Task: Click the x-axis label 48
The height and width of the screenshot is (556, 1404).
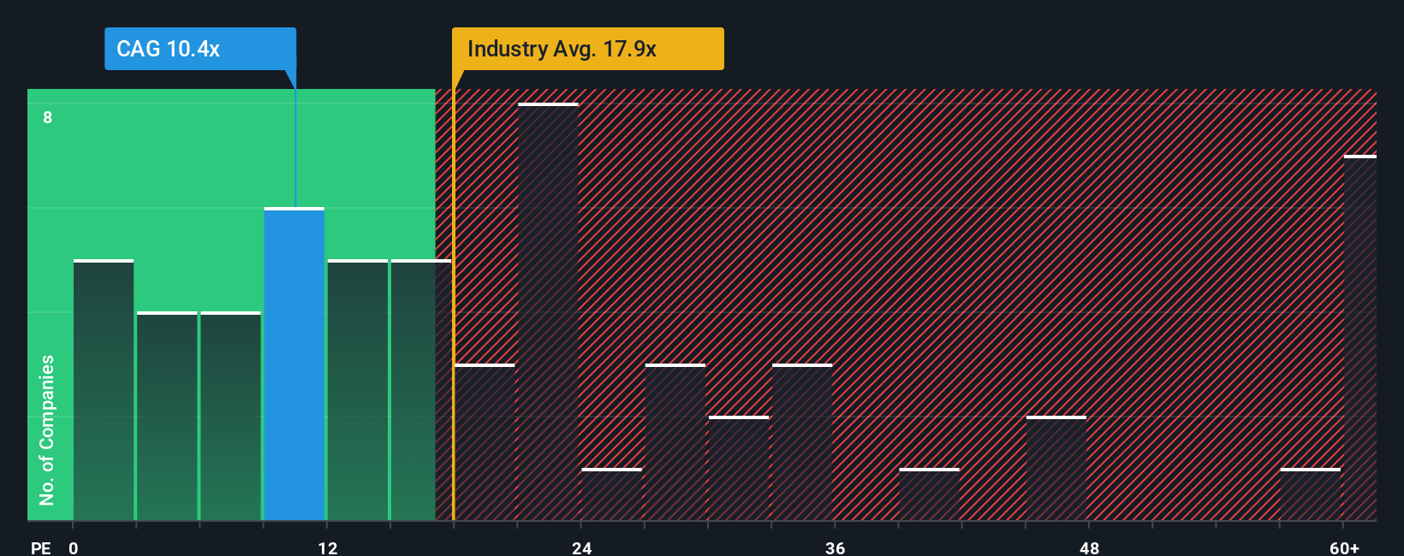Action: pyautogui.click(x=1089, y=547)
